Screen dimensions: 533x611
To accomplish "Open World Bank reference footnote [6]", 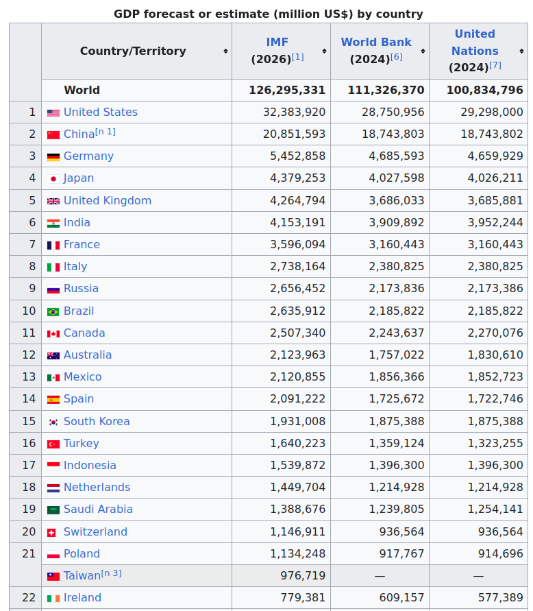I will tap(397, 57).
